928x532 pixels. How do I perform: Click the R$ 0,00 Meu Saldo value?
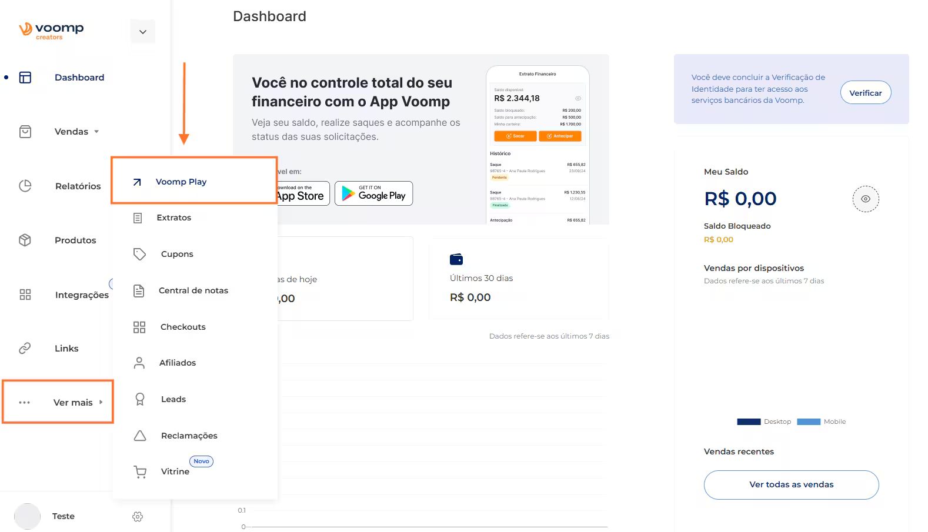(x=740, y=199)
